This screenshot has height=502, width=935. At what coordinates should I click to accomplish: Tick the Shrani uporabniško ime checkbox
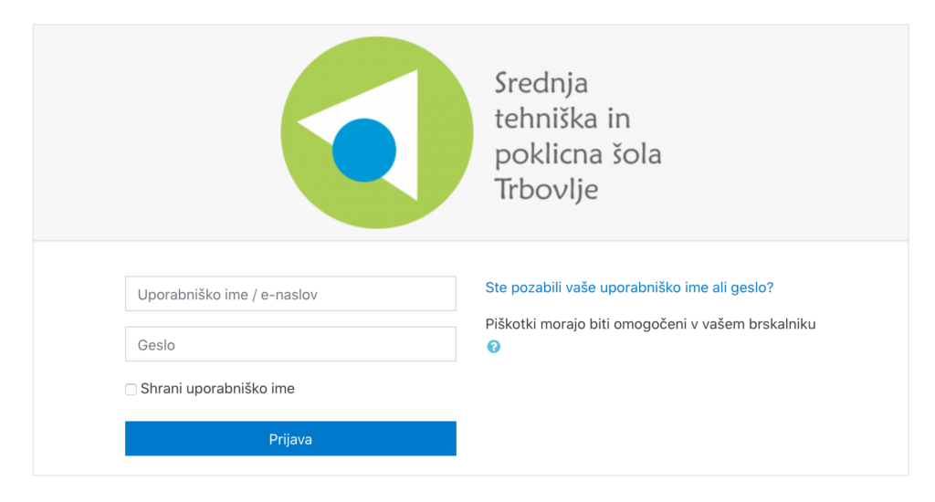pos(131,390)
